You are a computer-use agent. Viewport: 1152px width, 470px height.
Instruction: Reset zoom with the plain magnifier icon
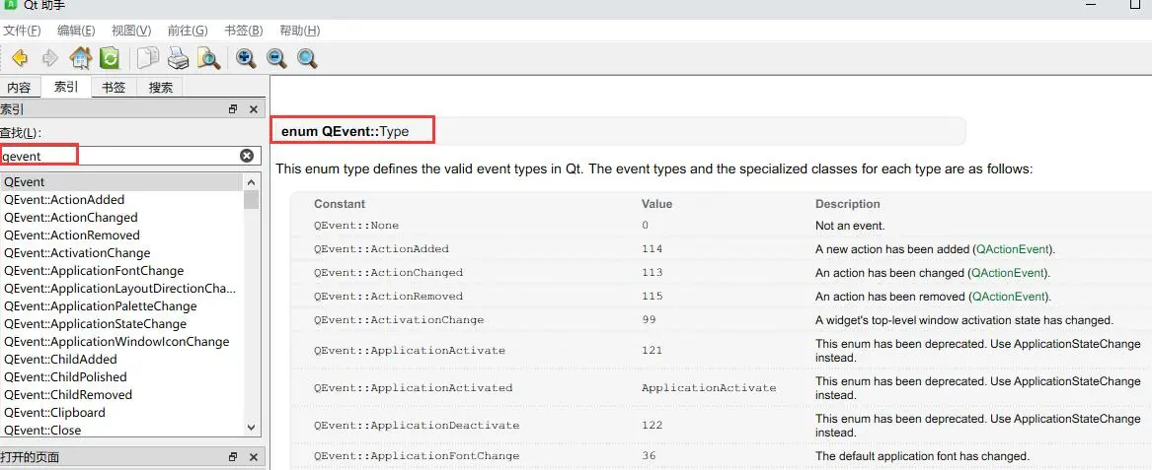(307, 58)
